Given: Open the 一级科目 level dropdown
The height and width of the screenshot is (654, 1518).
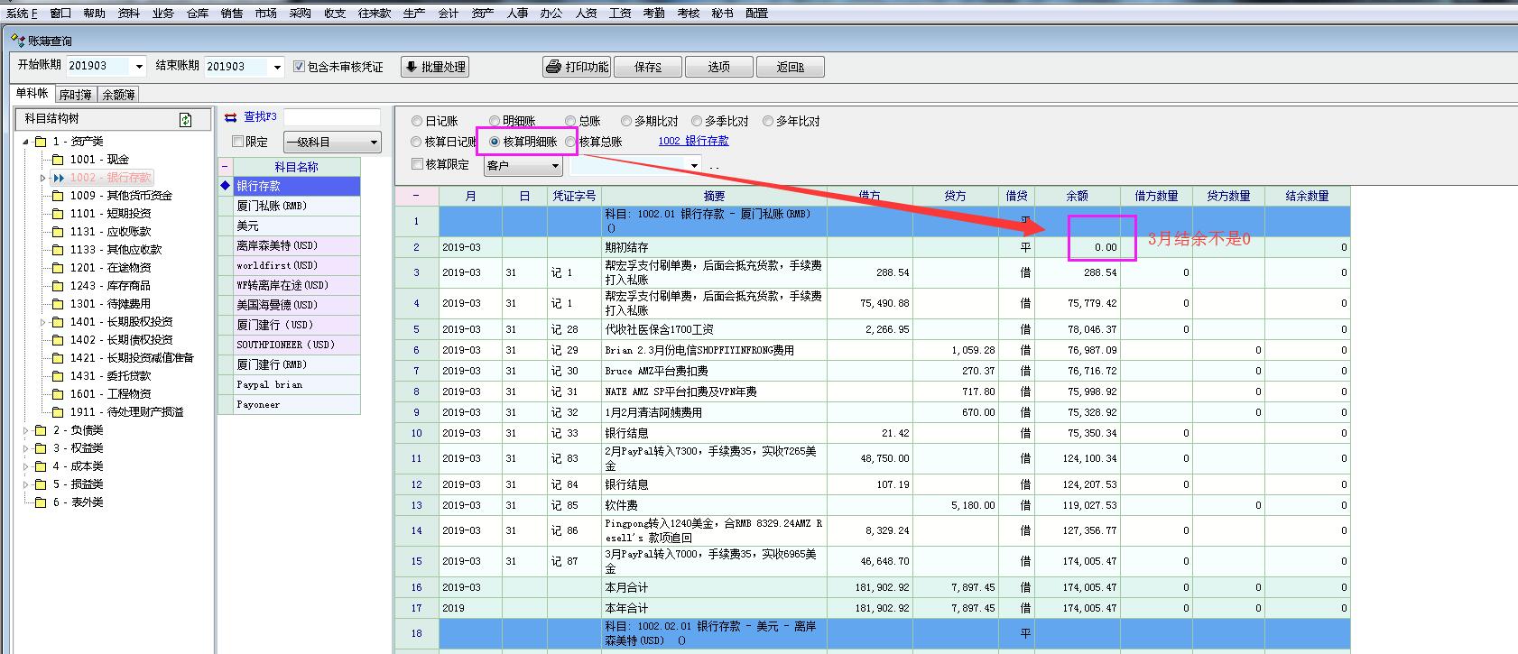Looking at the screenshot, I should [x=374, y=143].
